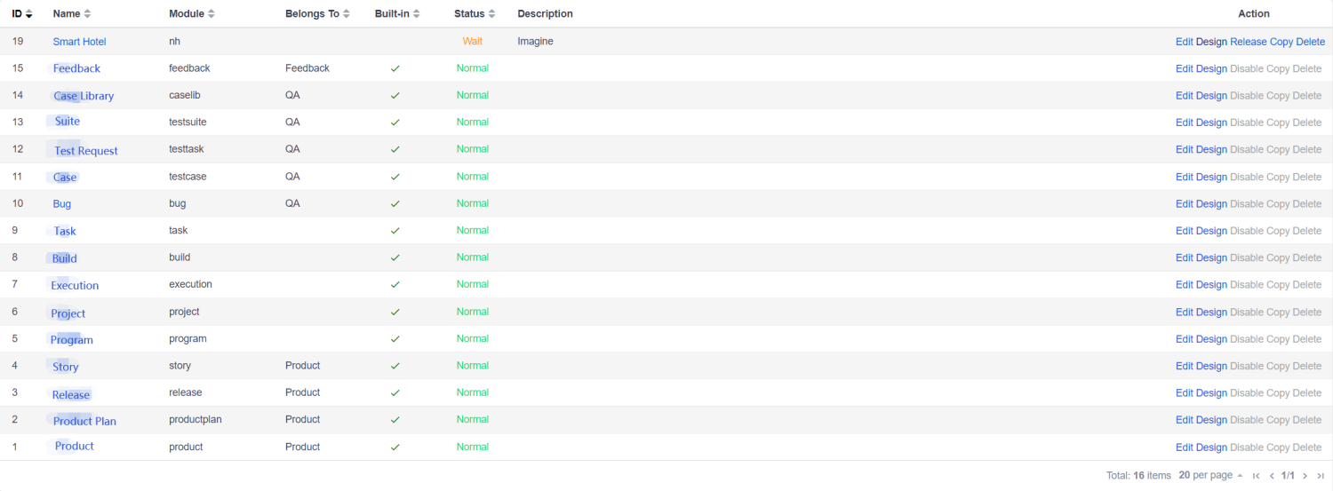Edit the Story workflow row
The width and height of the screenshot is (1333, 491).
pyautogui.click(x=1184, y=366)
